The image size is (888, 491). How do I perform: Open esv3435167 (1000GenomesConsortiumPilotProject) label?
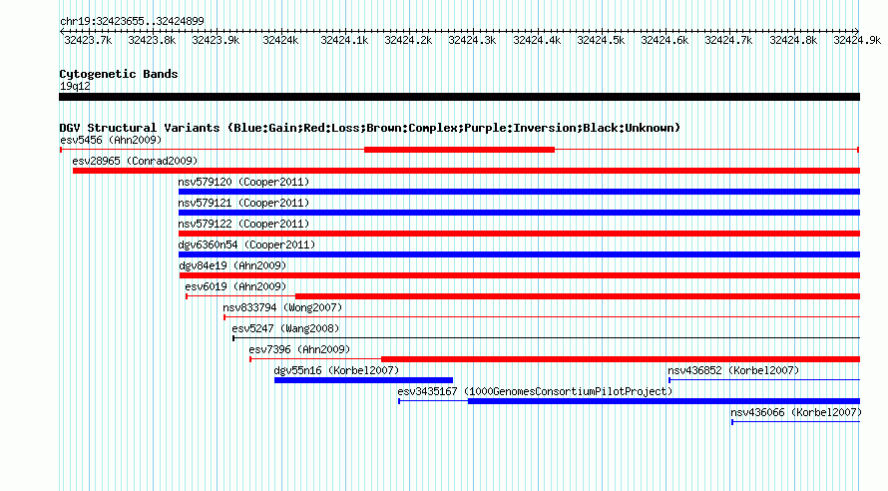535,391
